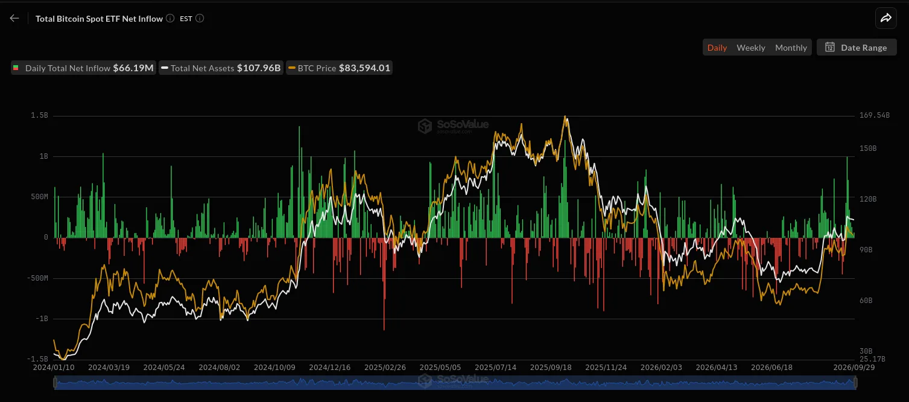Click the calendar icon in Date Range
The image size is (909, 402).
coord(830,47)
